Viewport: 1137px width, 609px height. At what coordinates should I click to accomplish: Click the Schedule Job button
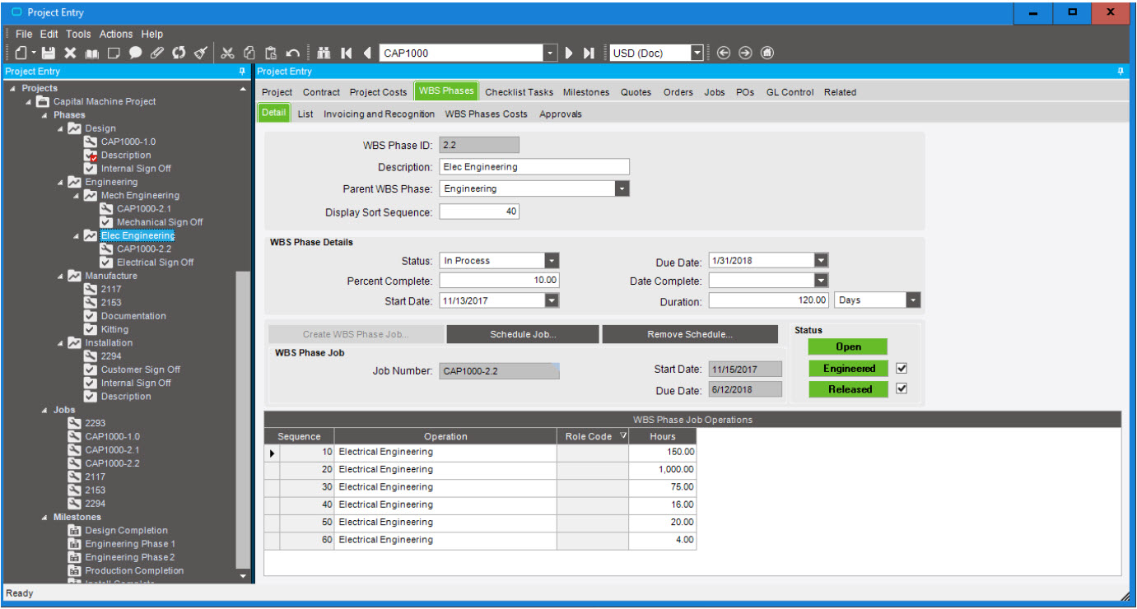[523, 334]
